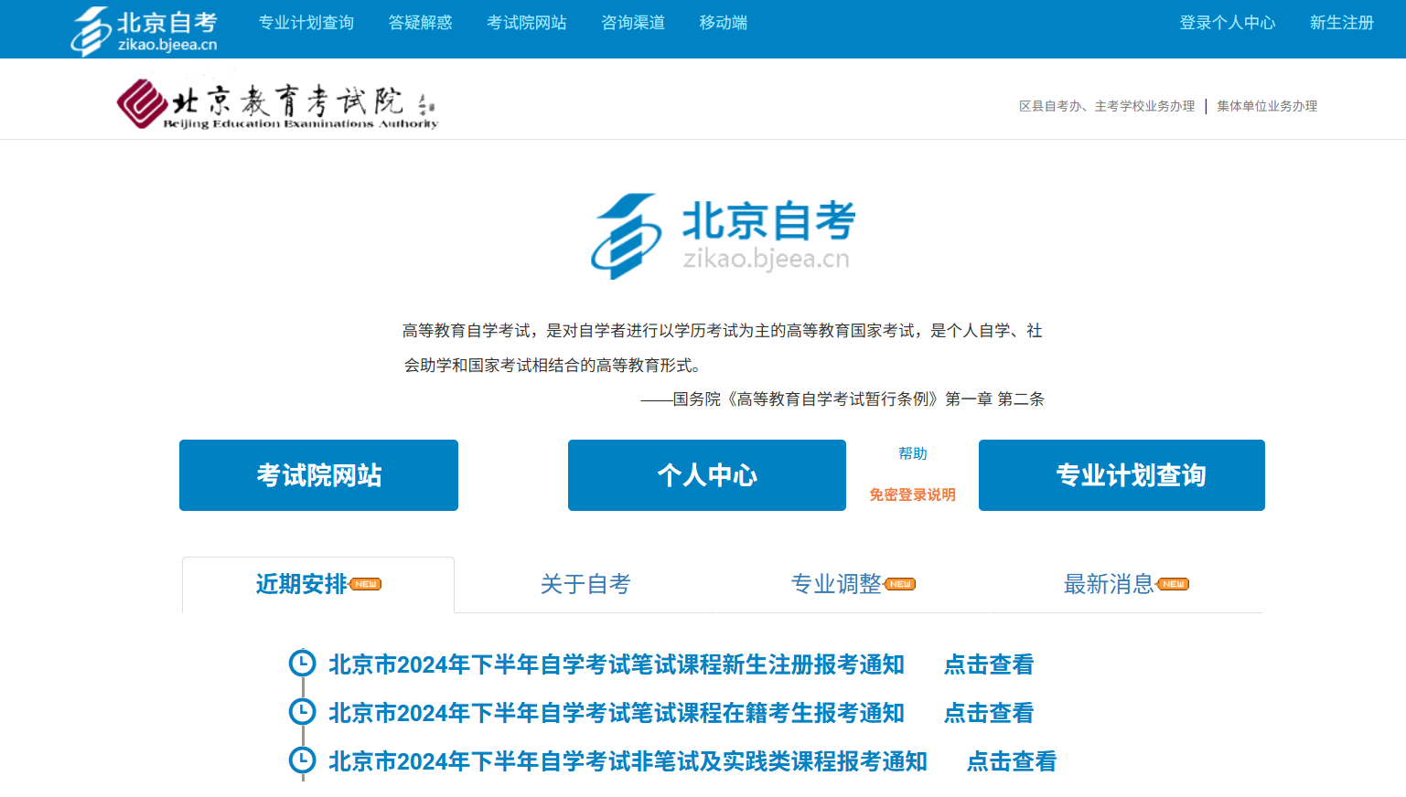Click the NEW badge on 最新消息 tab
The image size is (1406, 797).
1174,584
